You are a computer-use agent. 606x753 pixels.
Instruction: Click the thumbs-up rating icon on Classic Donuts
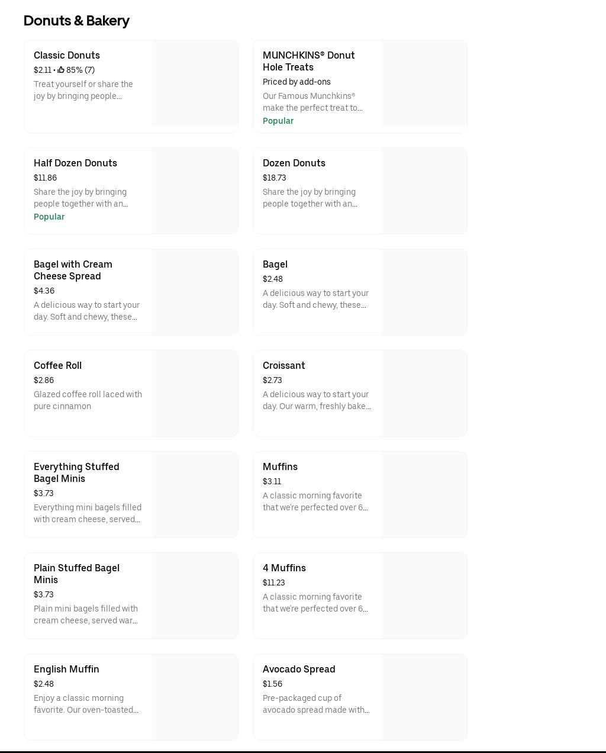[61, 70]
